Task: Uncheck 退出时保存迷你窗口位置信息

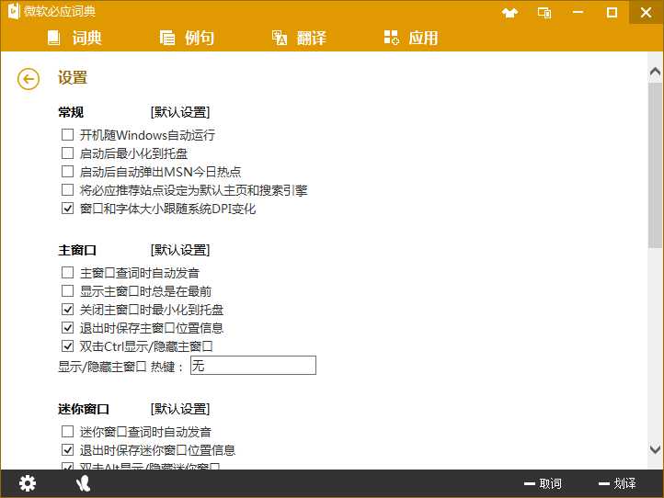Action: coord(68,450)
